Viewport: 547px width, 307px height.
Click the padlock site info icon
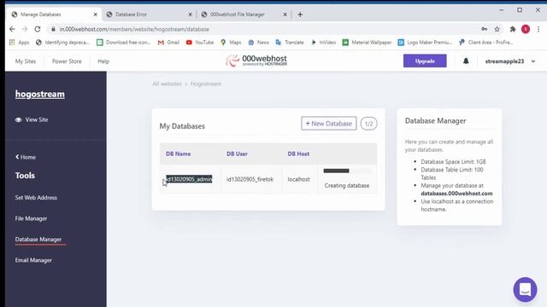(x=53, y=29)
